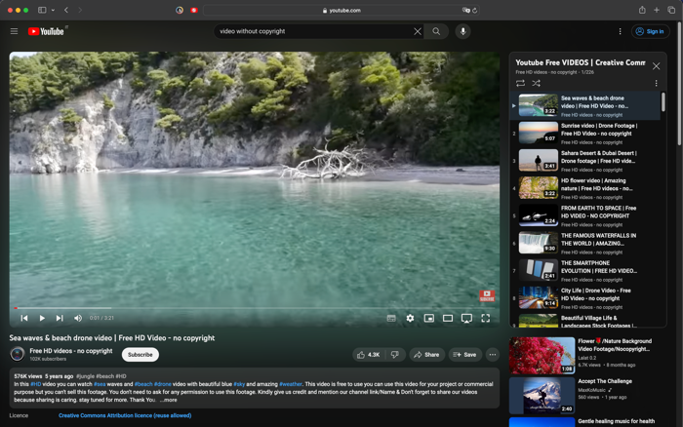The width and height of the screenshot is (683, 427).
Task: Click the #HD hashtag in description
Action: point(36,384)
